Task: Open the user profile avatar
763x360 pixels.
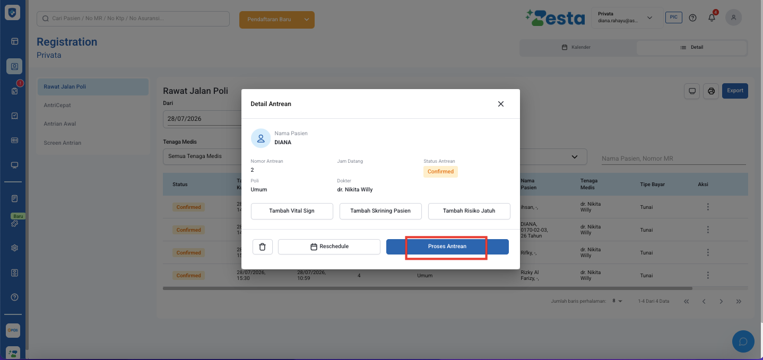Action: pos(734,17)
